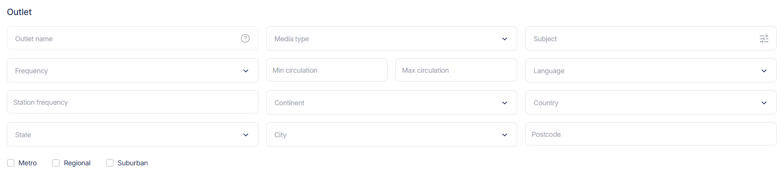Select the Station frequency text box
Viewport: 784px width, 176px height.
pos(133,102)
